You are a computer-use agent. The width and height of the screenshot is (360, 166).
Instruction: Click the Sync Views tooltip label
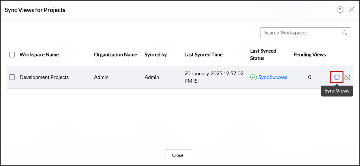tap(337, 91)
